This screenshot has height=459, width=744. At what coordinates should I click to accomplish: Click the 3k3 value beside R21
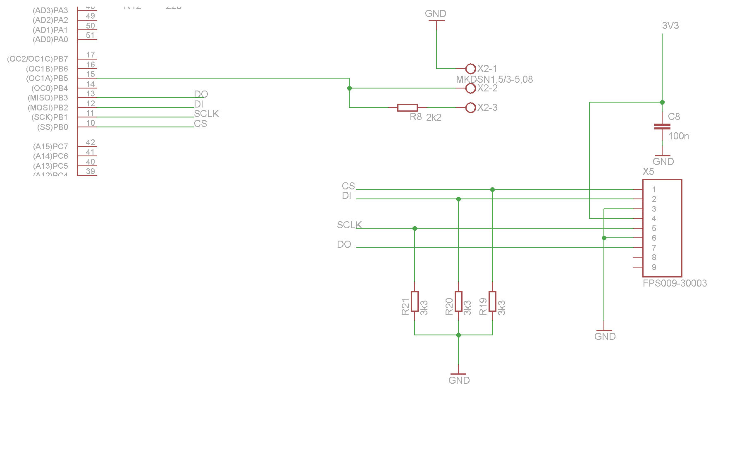pyautogui.click(x=424, y=308)
